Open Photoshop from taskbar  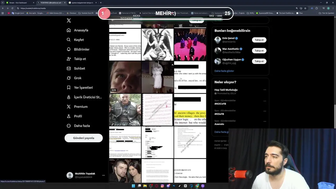[174, 186]
